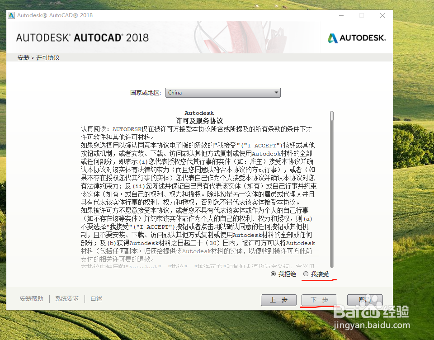Click the 下一步 (Next) button
434x340 pixels.
(319, 300)
